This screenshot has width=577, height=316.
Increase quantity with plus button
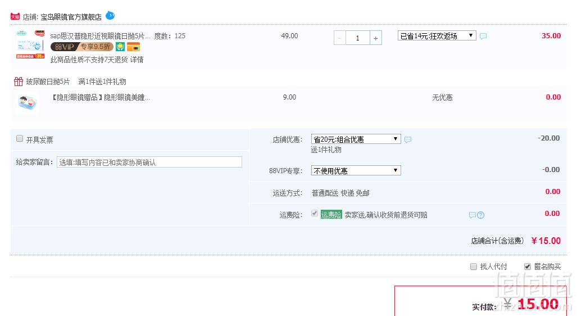[x=376, y=38]
